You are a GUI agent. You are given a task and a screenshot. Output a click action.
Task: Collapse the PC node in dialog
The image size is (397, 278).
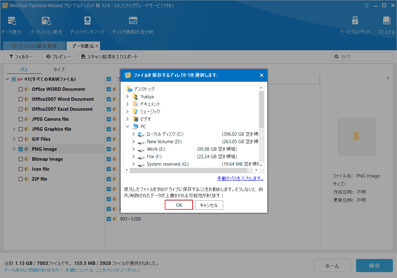(128, 126)
